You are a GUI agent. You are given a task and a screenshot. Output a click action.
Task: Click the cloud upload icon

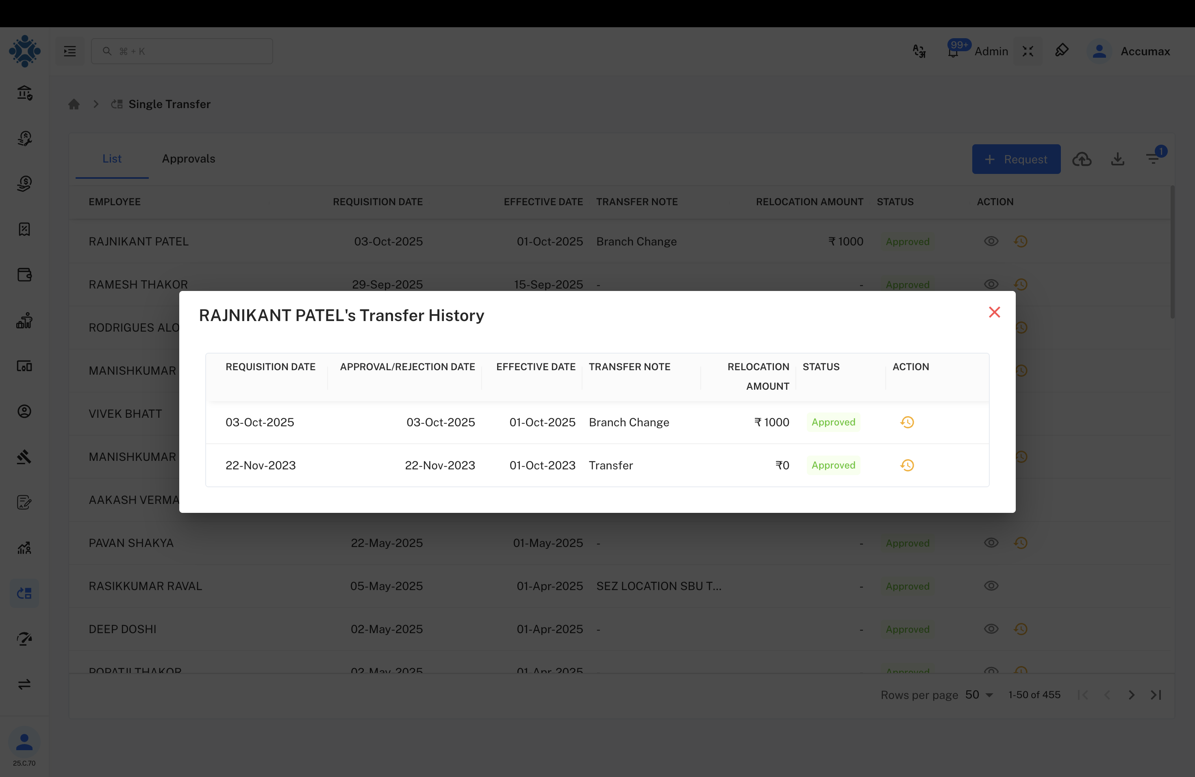1082,159
